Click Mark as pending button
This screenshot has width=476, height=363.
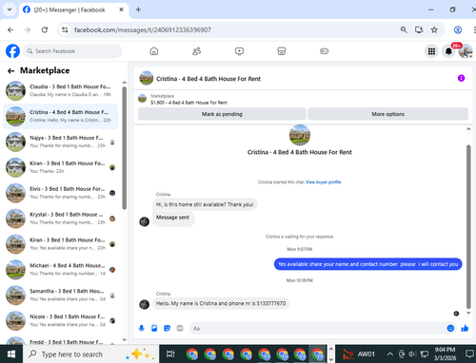(222, 114)
